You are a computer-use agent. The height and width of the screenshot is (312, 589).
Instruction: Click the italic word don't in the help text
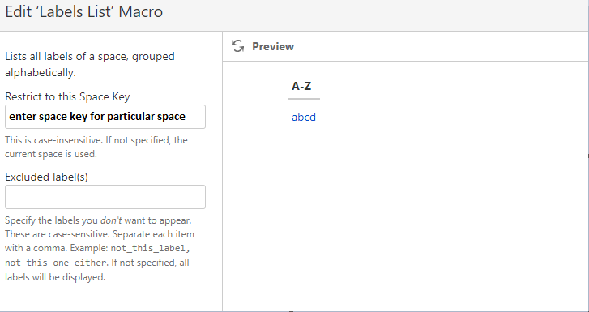point(111,220)
